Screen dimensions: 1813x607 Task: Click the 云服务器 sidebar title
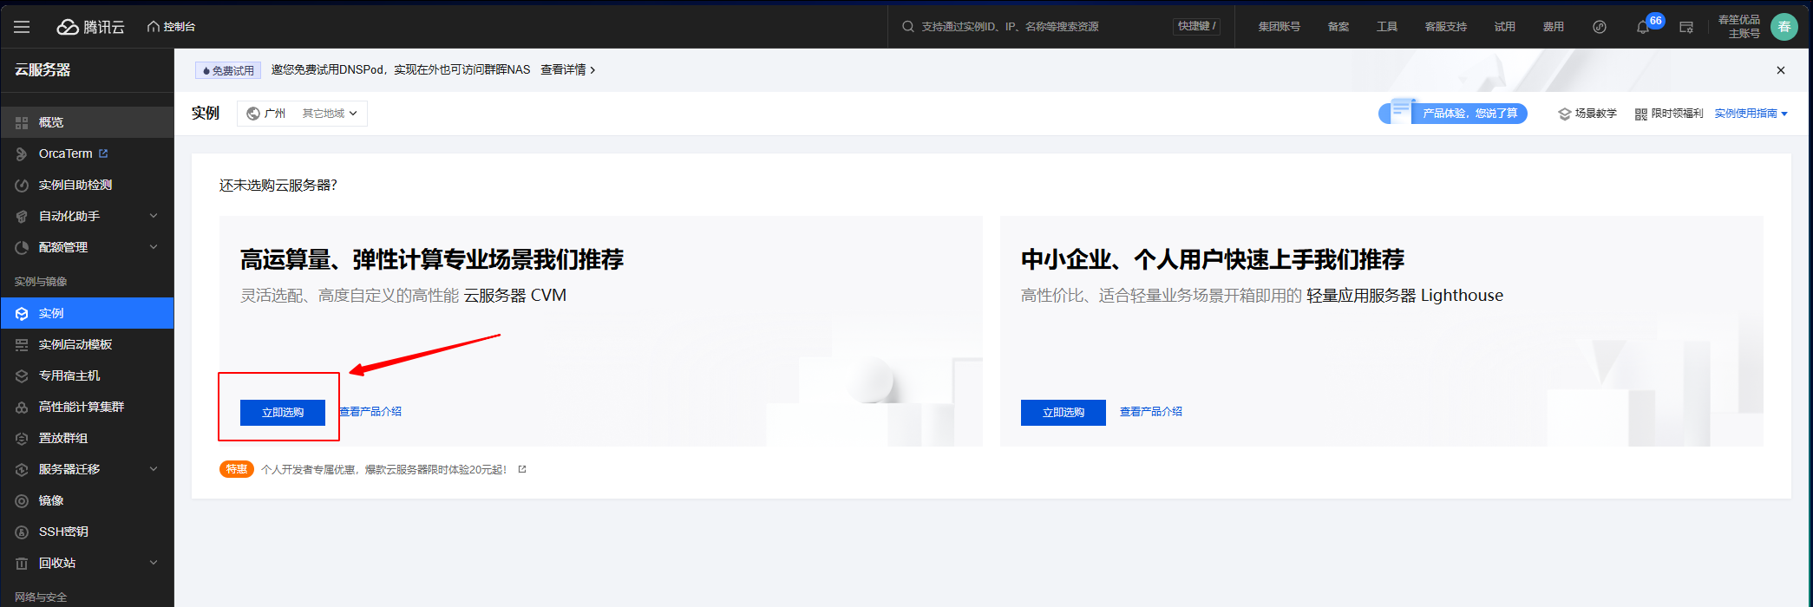pos(43,70)
